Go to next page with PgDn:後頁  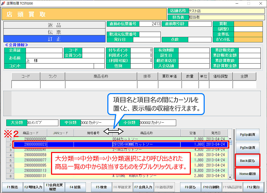[x=248, y=148]
